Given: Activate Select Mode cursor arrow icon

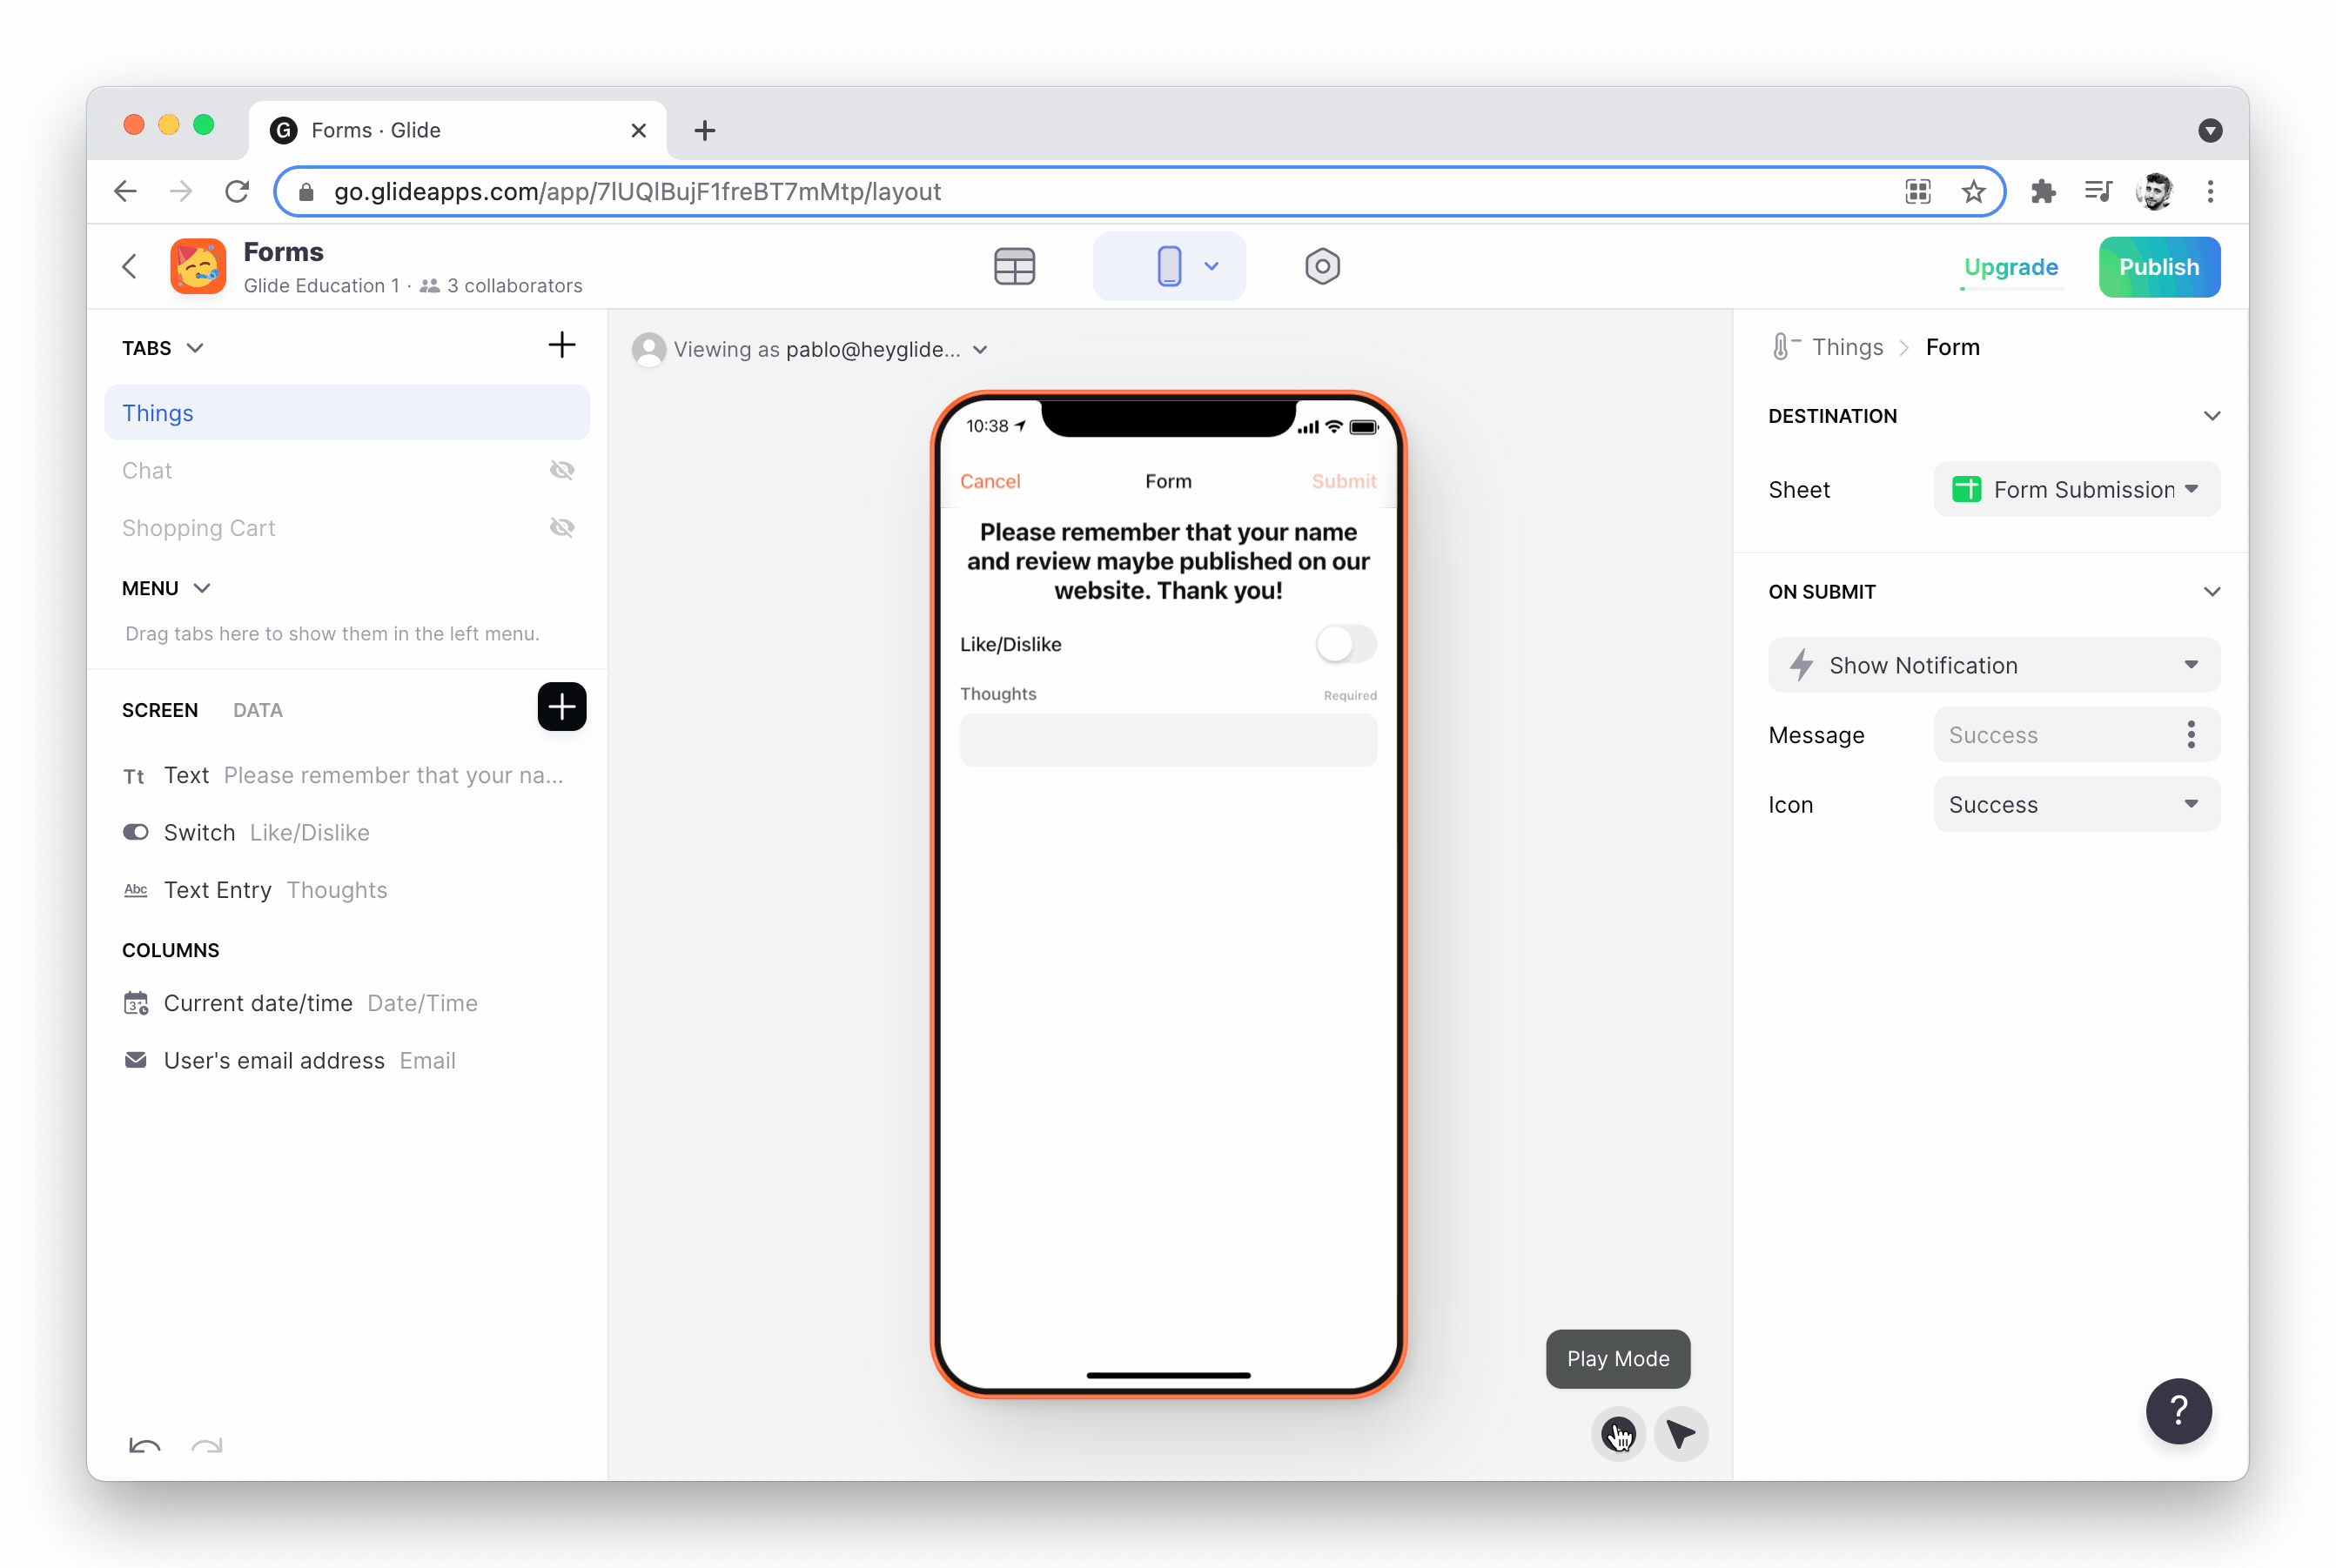Looking at the screenshot, I should click(1681, 1435).
